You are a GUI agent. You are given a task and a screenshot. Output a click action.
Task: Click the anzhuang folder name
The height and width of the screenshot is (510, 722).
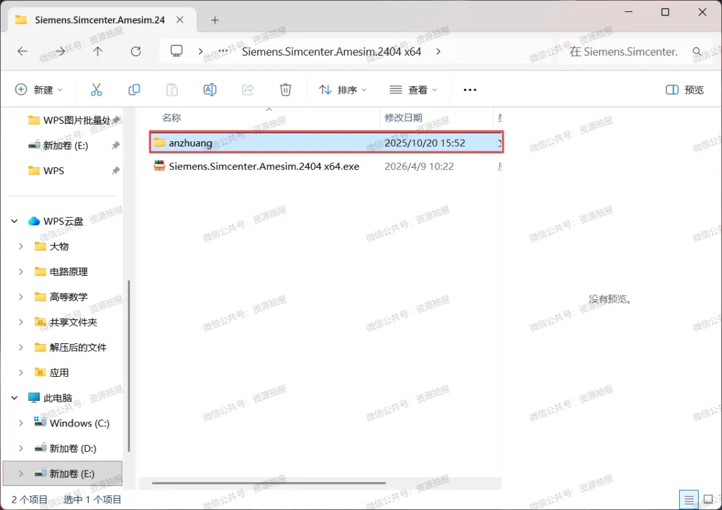[x=190, y=143]
